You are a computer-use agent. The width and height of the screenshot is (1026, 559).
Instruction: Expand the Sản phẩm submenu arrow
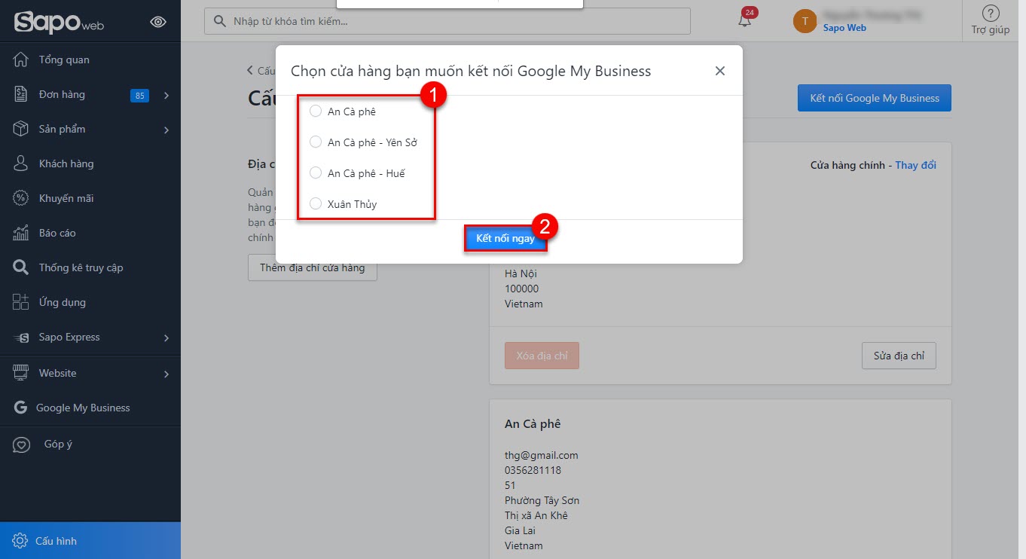pyautogui.click(x=166, y=130)
